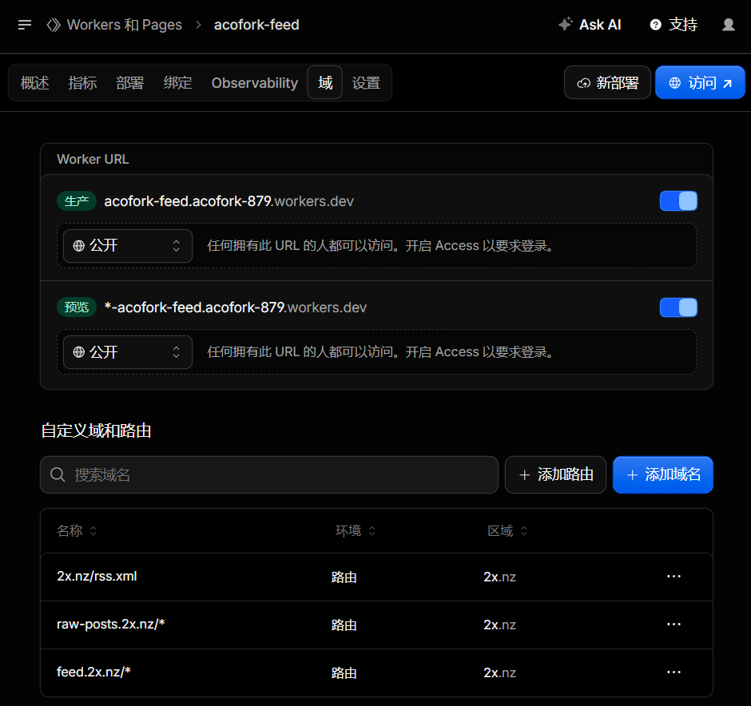Click the green 预览 badge
Image resolution: width=751 pixels, height=706 pixels.
pyautogui.click(x=77, y=307)
